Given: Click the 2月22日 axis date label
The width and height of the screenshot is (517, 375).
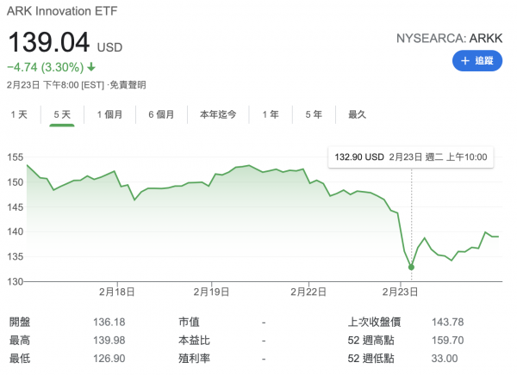Looking at the screenshot, I should [x=308, y=292].
